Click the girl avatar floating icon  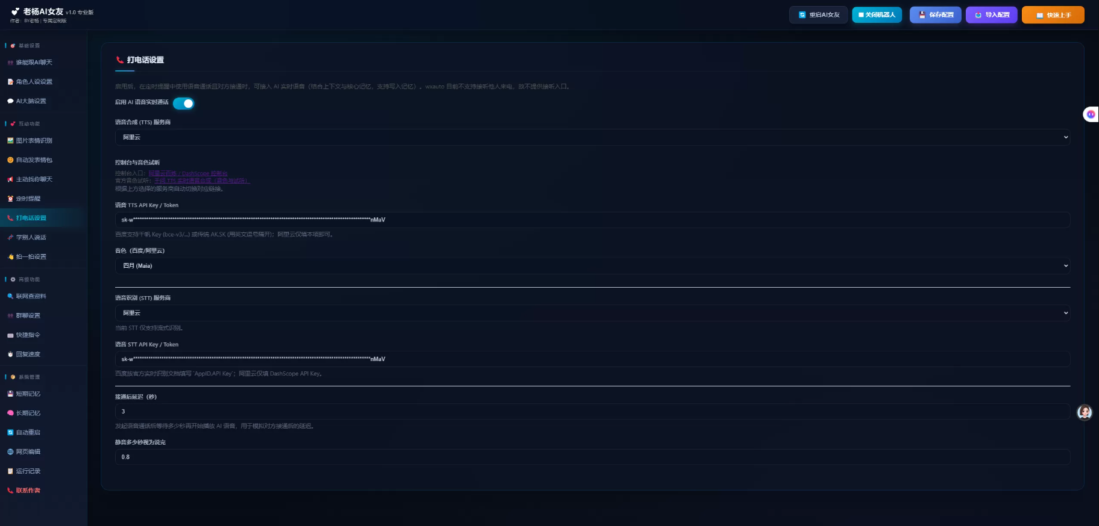click(x=1085, y=412)
